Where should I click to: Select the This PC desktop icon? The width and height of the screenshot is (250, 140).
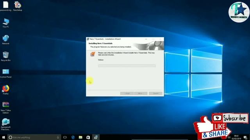[x=6, y=23]
